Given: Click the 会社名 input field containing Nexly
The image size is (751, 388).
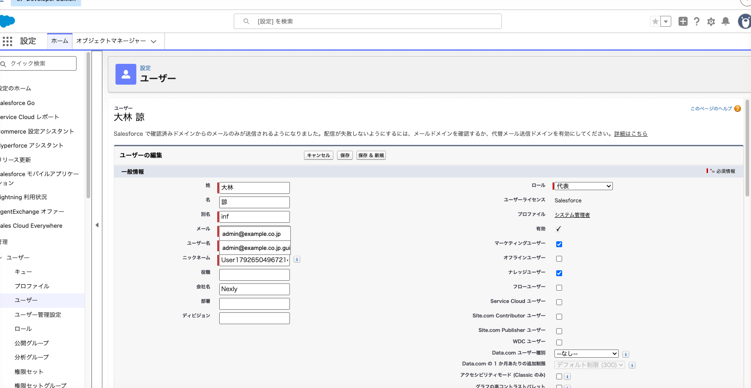Looking at the screenshot, I should [x=255, y=289].
